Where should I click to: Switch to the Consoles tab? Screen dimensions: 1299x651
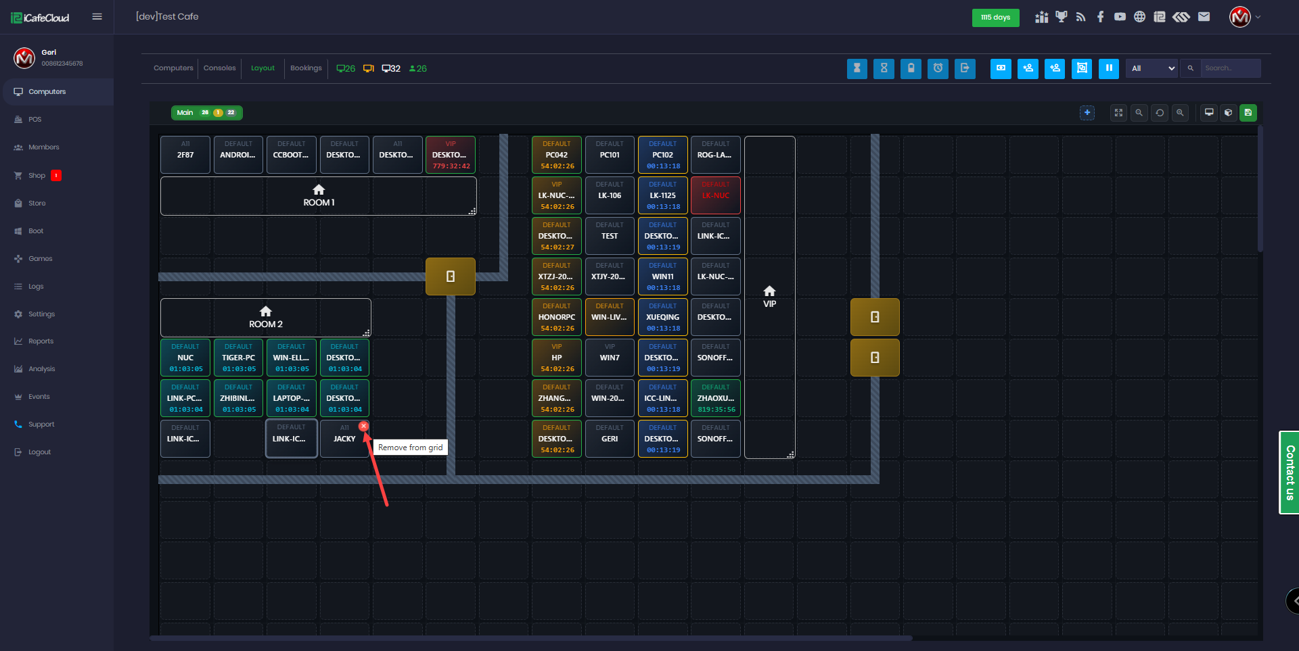[x=219, y=68]
